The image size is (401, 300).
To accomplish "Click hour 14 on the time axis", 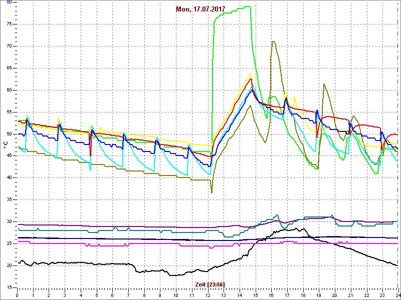I will point(240,294).
